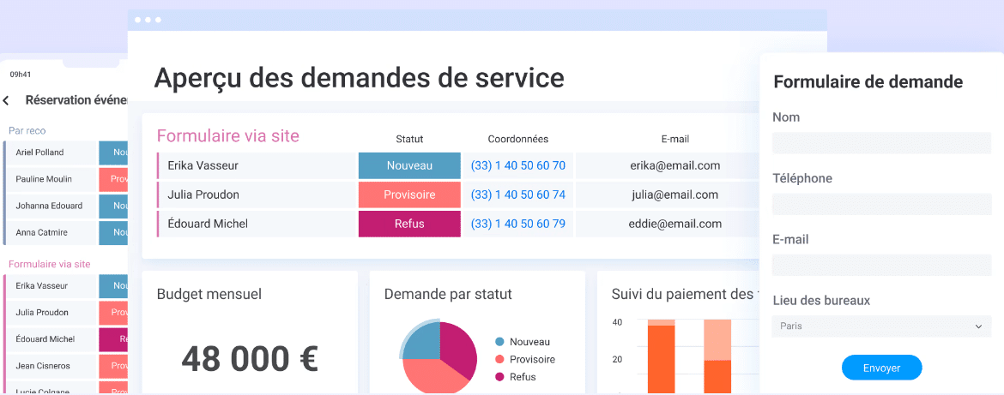Call Erika's number ending in 60 70
Image resolution: width=1004 pixels, height=395 pixels.
tap(517, 165)
